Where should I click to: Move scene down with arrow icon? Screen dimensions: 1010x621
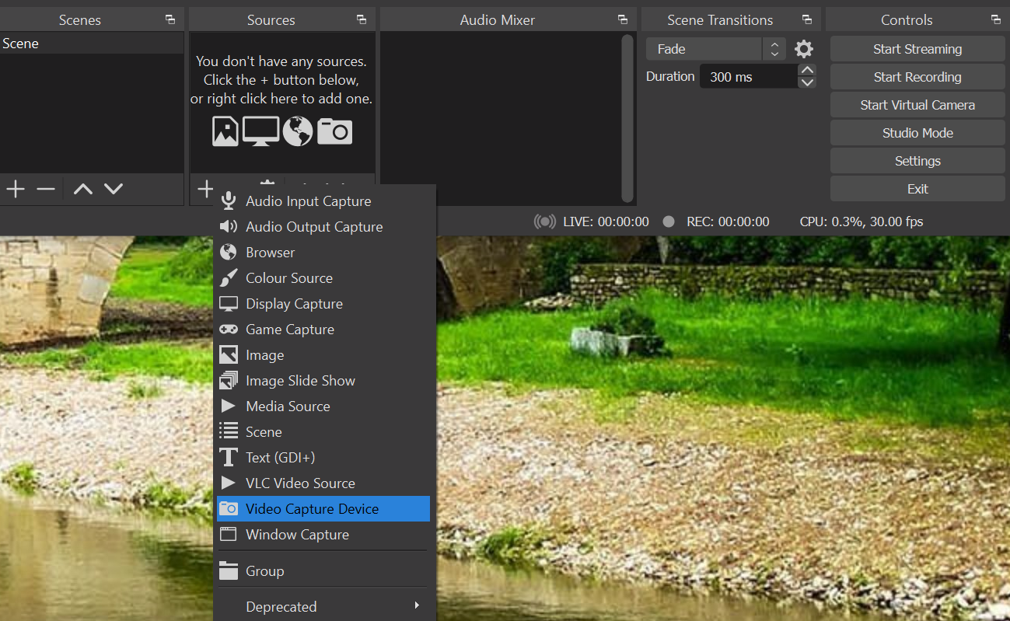click(x=114, y=189)
